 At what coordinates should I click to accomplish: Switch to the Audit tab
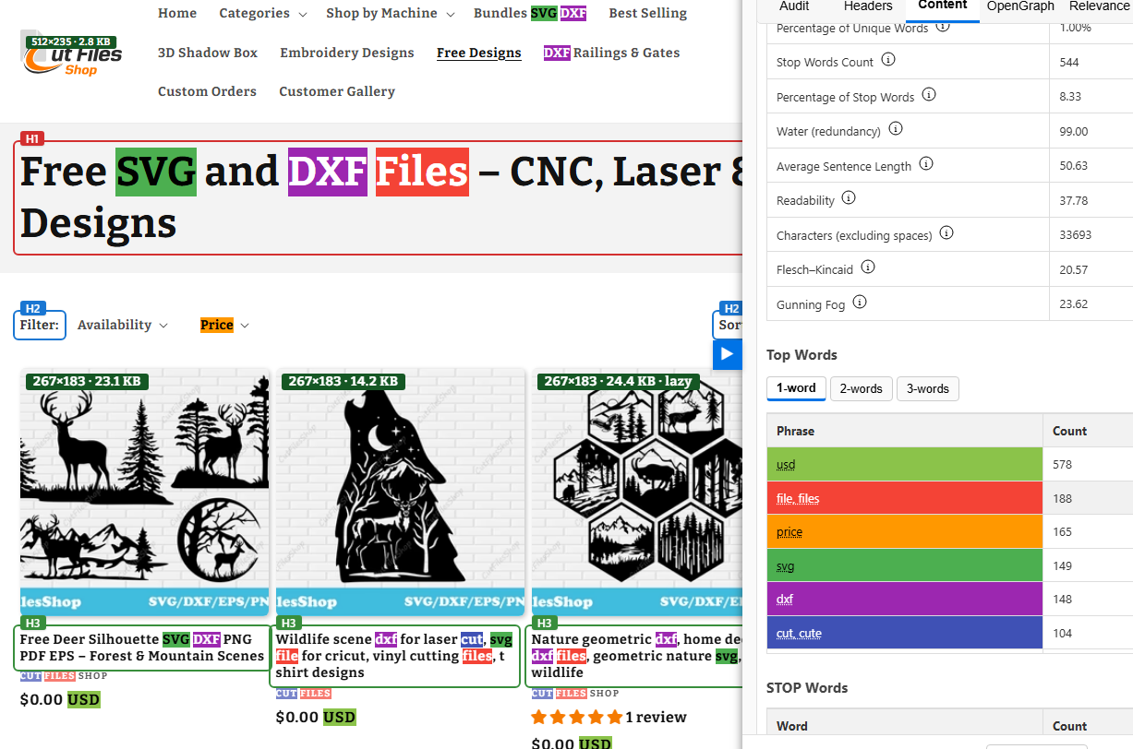(794, 6)
